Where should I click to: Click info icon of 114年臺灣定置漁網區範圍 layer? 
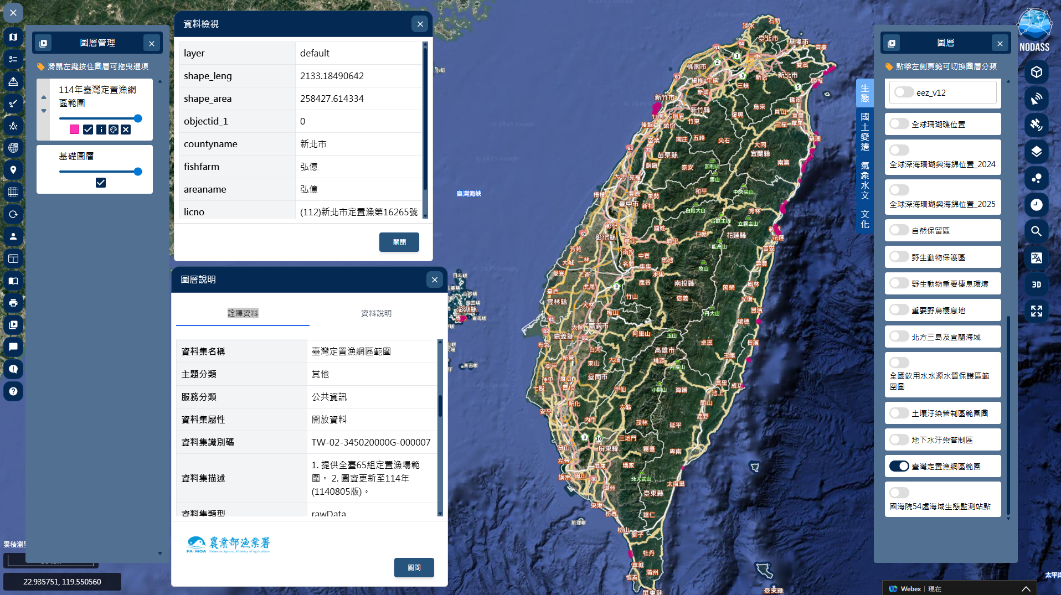coord(101,130)
